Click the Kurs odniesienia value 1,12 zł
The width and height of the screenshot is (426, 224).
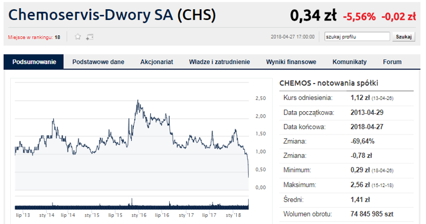coord(360,98)
